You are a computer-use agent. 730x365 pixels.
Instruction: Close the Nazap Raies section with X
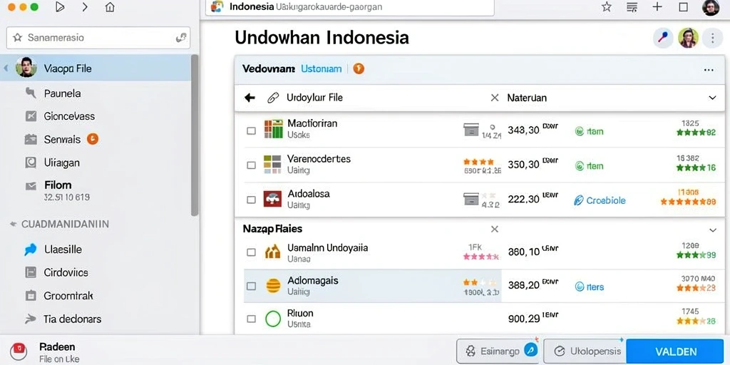pyautogui.click(x=495, y=229)
